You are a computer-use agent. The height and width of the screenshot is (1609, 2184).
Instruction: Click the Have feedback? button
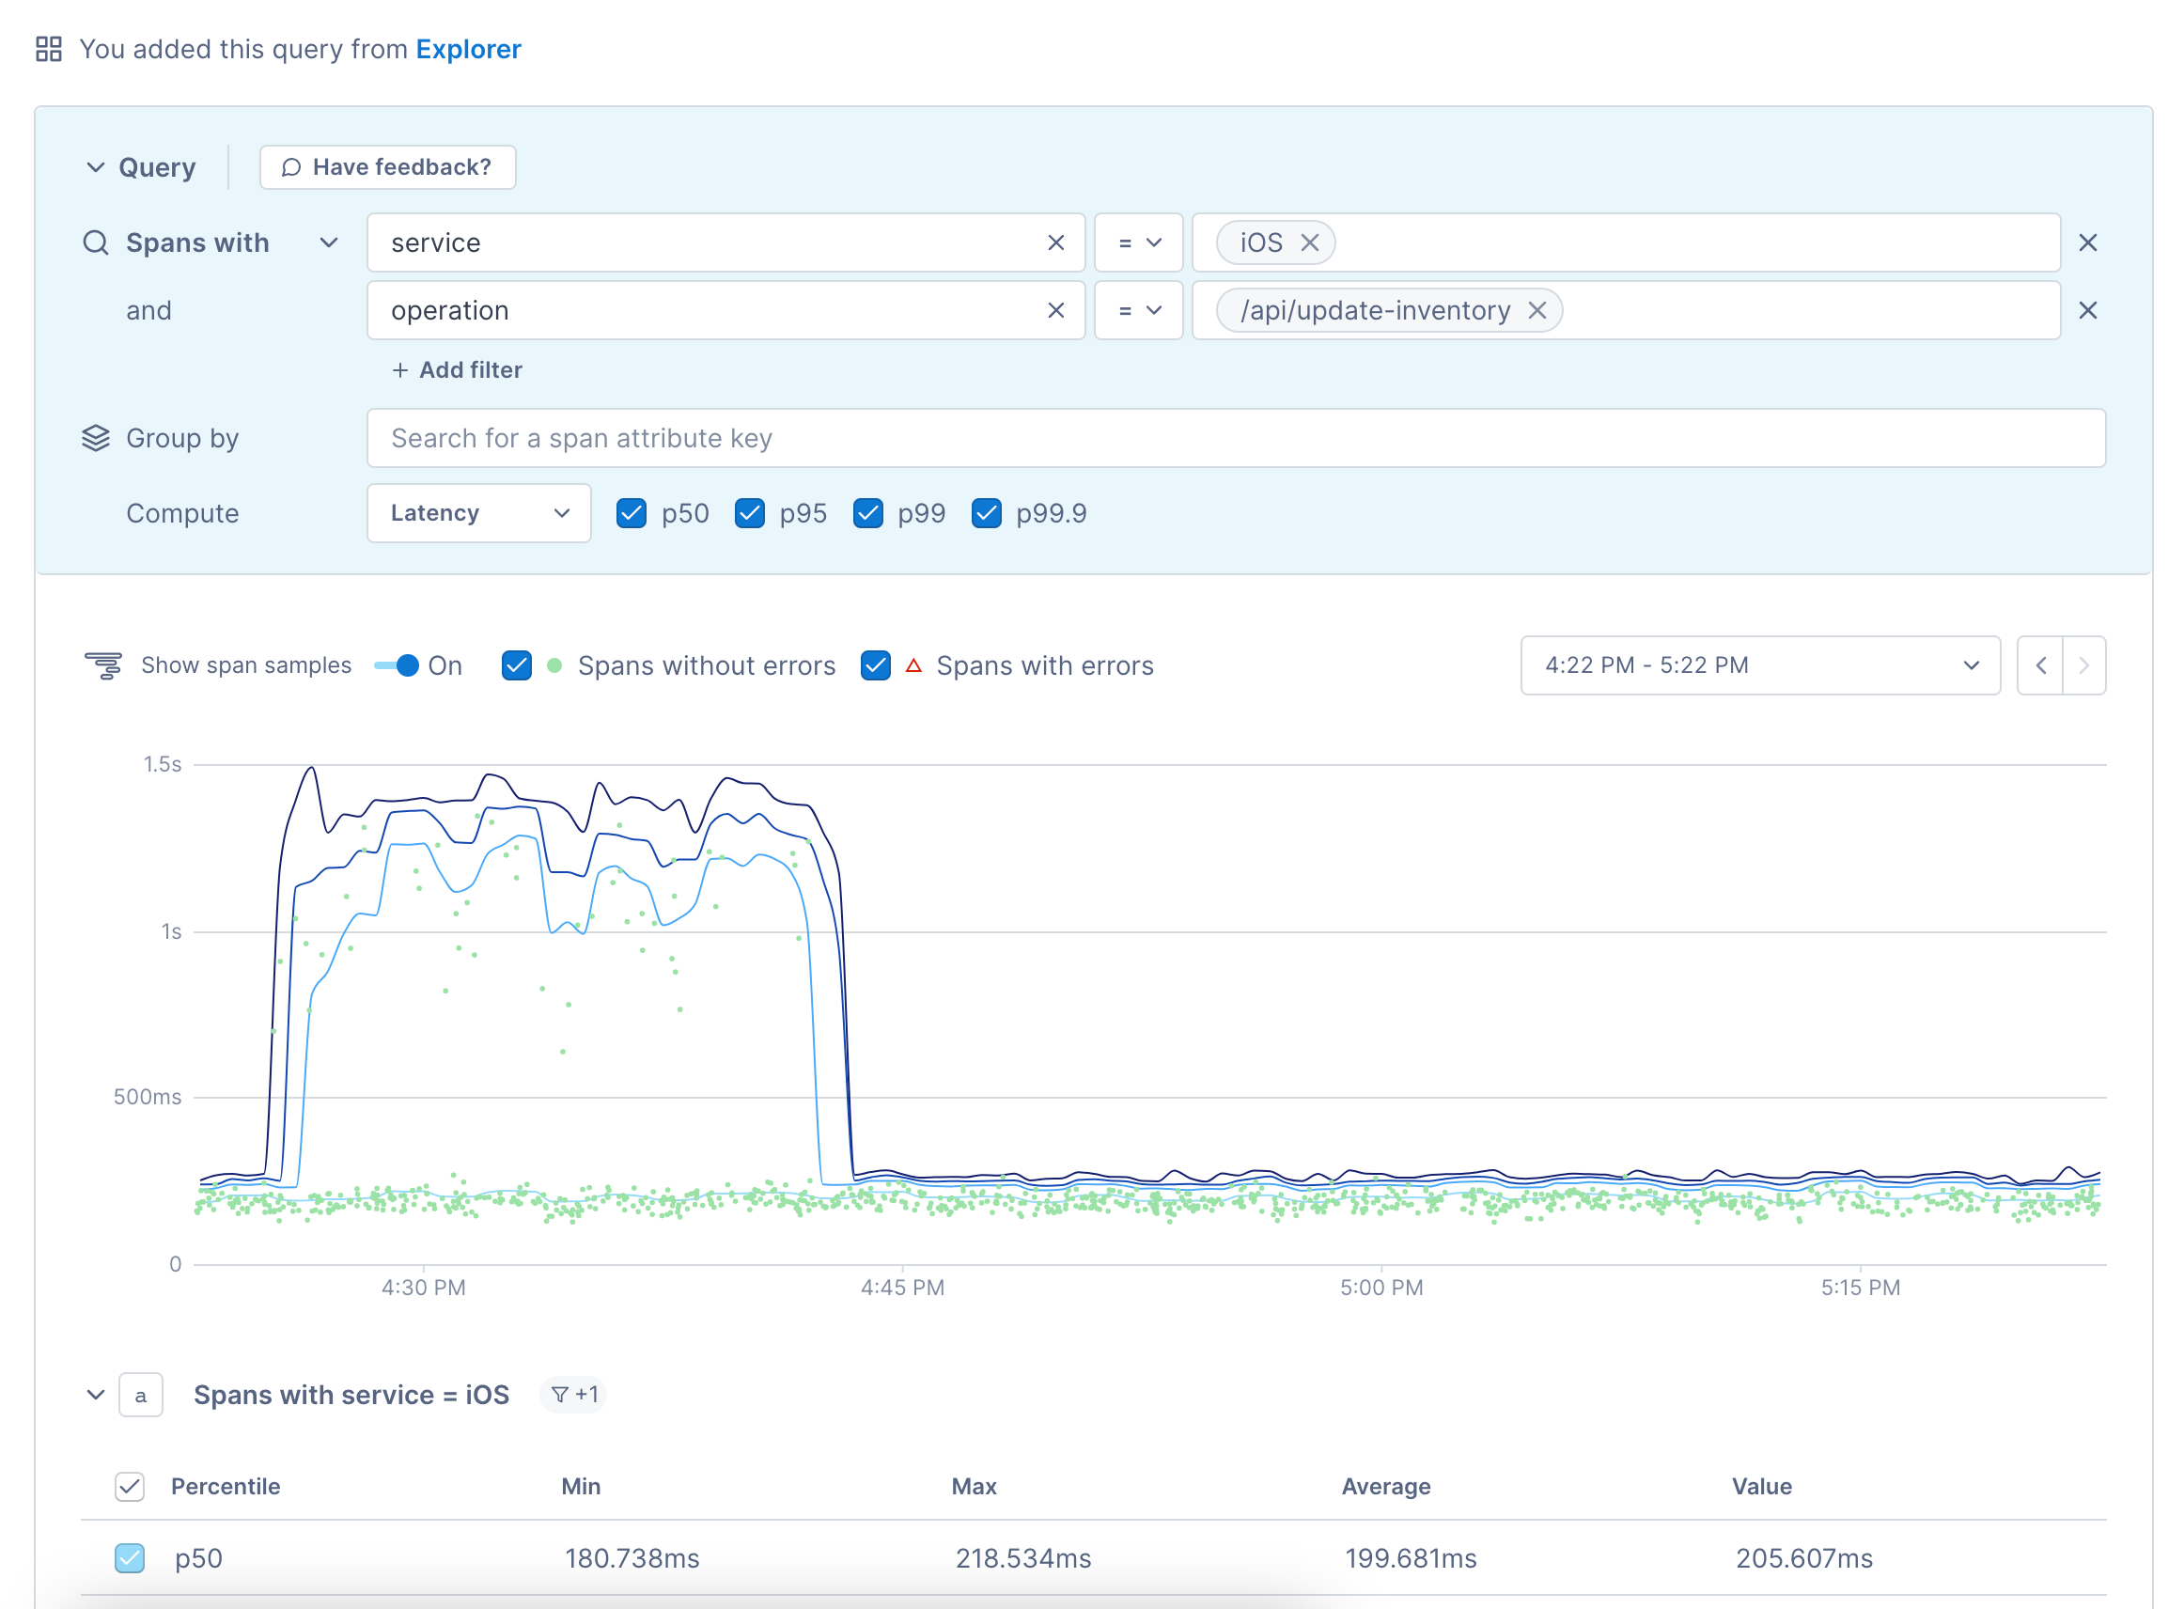(x=386, y=166)
